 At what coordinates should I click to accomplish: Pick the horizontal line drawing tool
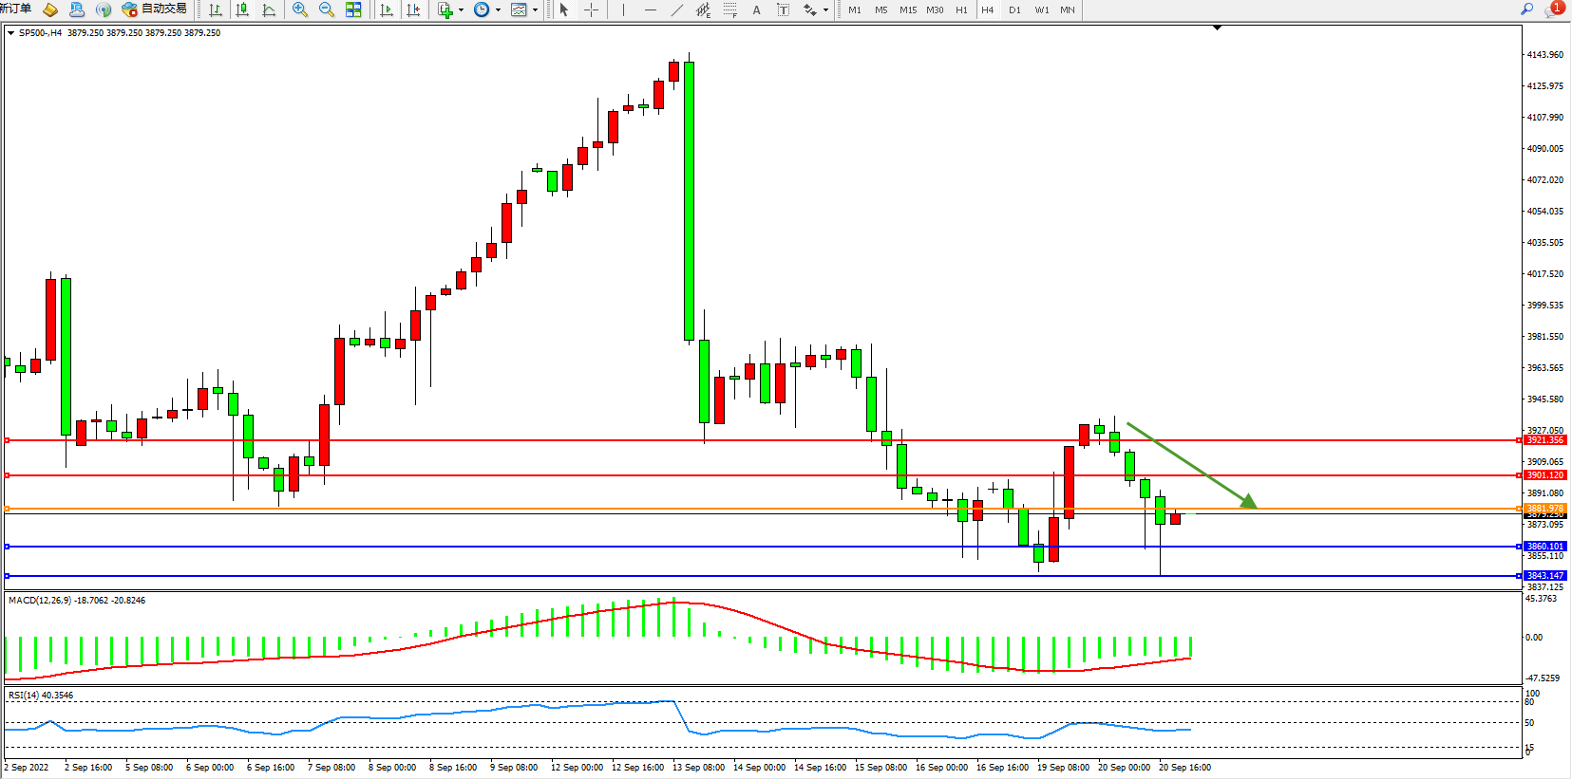pos(650,9)
